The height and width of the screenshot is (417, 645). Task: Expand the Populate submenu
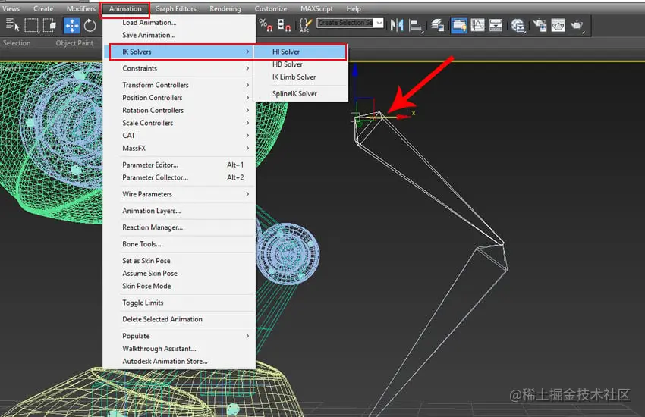click(179, 336)
